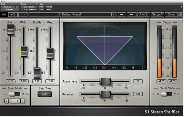Click the highlighted Width fader handle
This screenshot has width=184, height=117.
[24, 52]
